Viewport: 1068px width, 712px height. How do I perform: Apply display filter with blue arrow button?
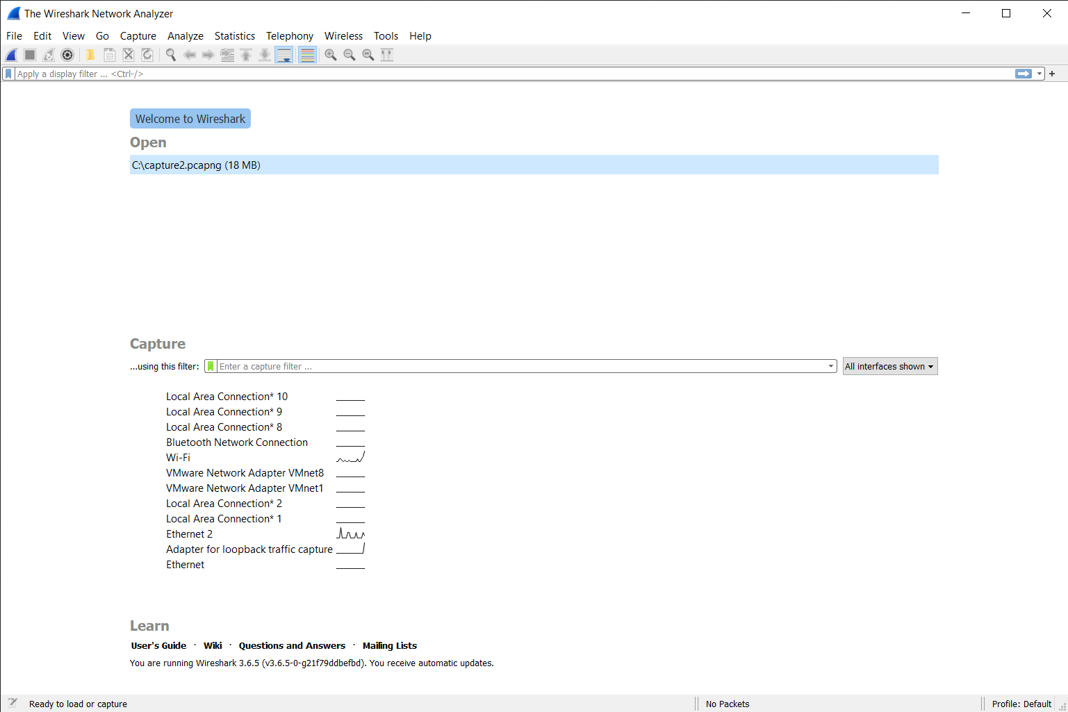pos(1024,74)
